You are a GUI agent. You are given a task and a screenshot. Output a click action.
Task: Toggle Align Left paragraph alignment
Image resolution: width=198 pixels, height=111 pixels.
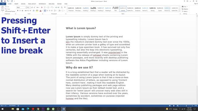[45, 11]
